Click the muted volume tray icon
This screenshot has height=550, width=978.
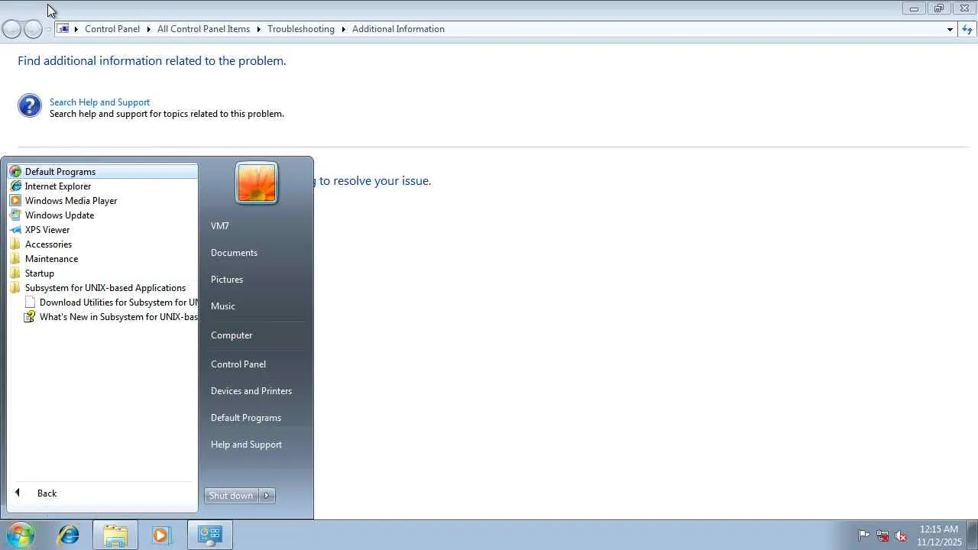901,535
